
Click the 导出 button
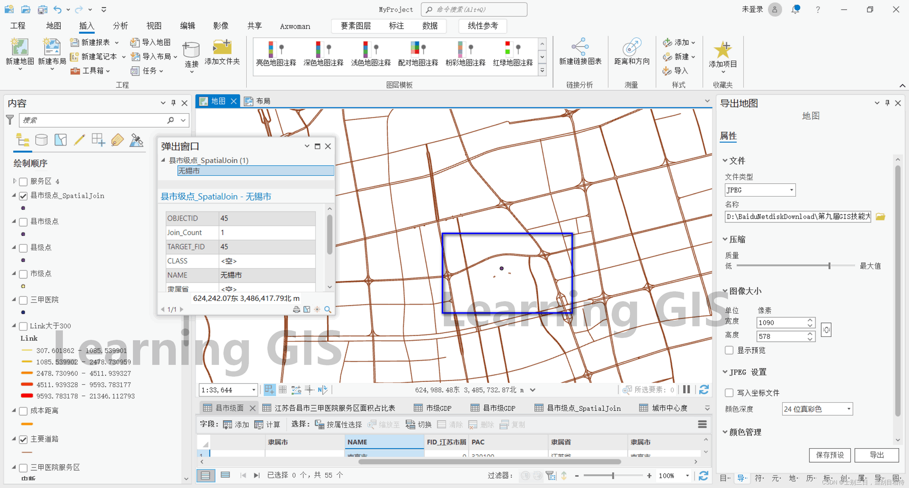876,455
